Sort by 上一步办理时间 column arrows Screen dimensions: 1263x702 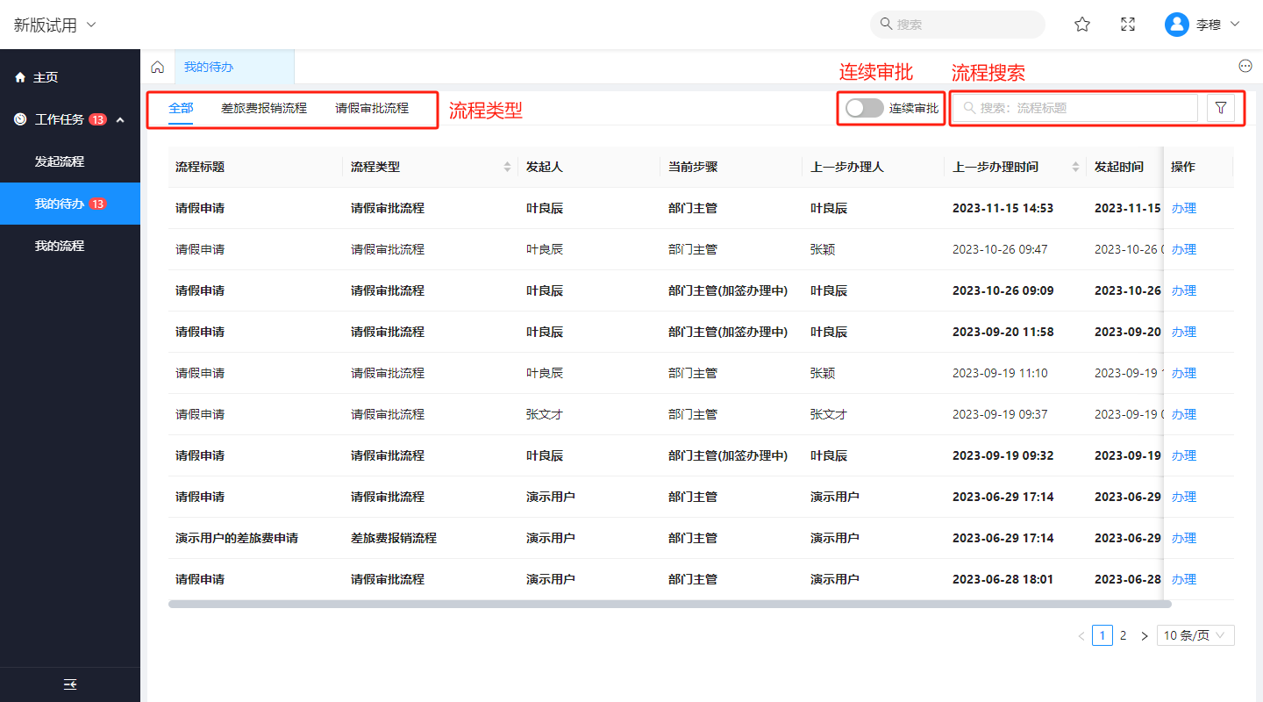click(1075, 167)
